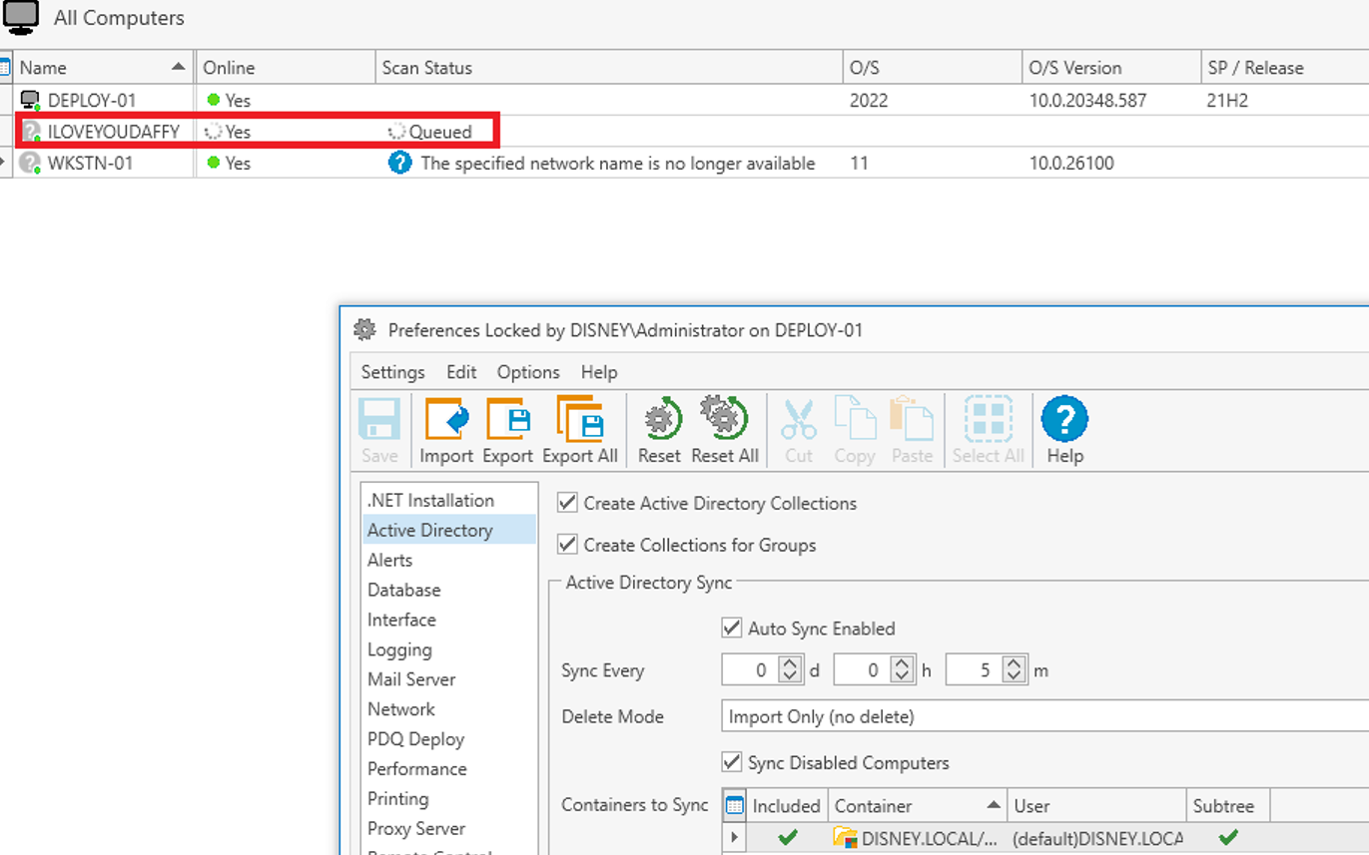Open the Options menu
Screen dimensions: 1369x855
[x=528, y=372]
